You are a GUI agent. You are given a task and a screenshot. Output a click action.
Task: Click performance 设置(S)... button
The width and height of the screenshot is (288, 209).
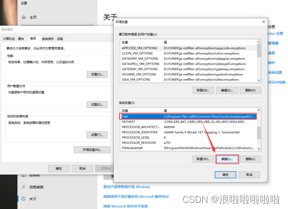[97, 74]
